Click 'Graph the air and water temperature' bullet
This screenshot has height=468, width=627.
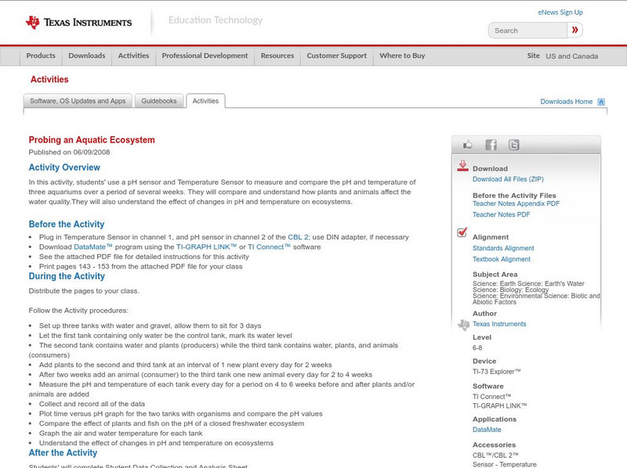[x=121, y=434]
